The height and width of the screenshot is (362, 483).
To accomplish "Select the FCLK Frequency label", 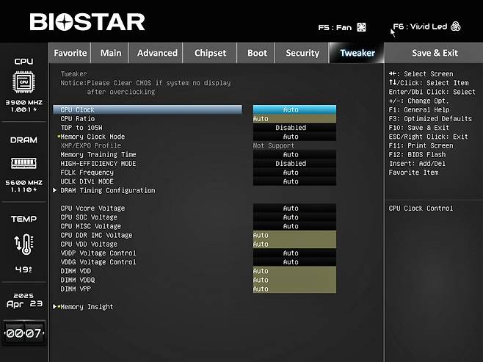I will point(87,173).
